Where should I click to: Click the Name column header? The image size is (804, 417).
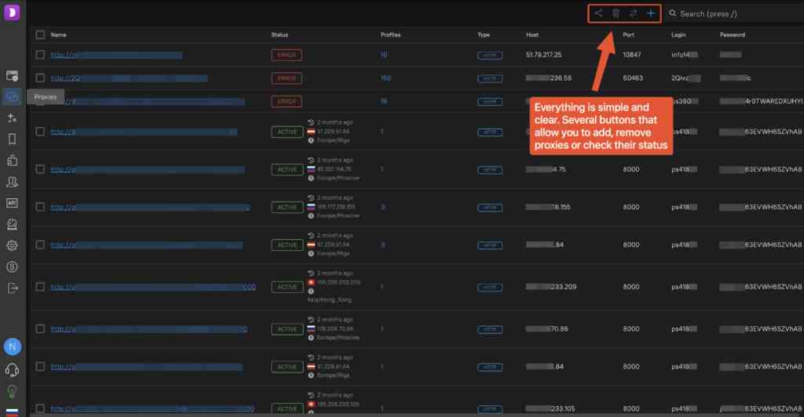click(x=58, y=34)
